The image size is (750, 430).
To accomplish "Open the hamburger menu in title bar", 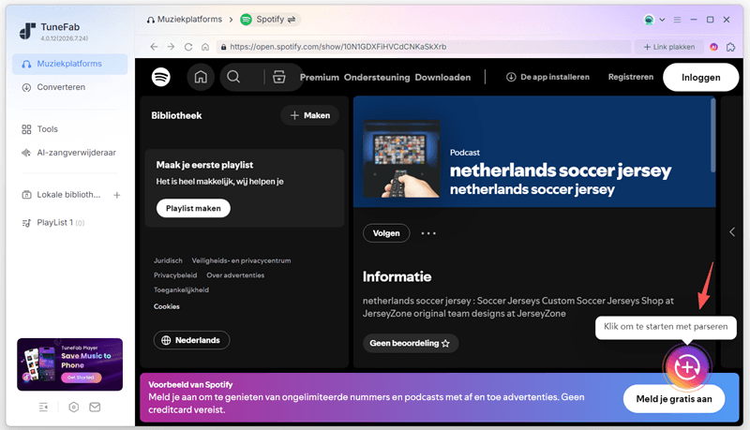I will pyautogui.click(x=677, y=20).
